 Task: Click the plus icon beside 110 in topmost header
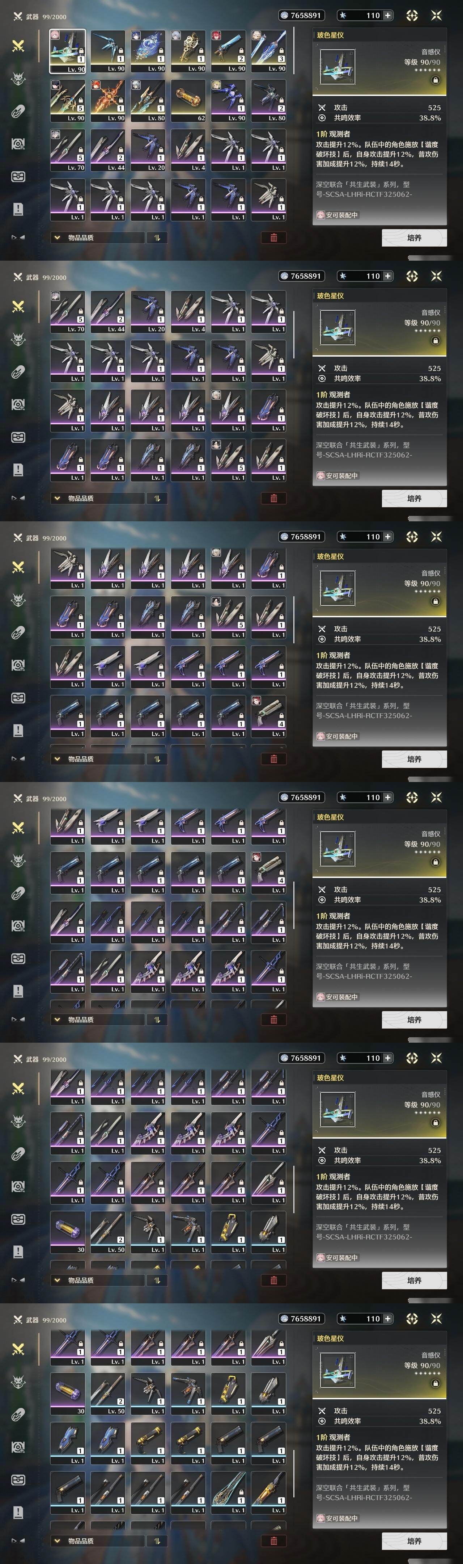click(x=388, y=15)
